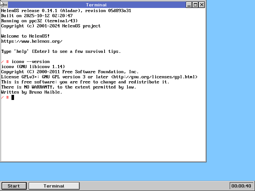Viewport: 255px width, 191px height.
Task: Click the Terminal title bar text
Action: pos(96,5)
